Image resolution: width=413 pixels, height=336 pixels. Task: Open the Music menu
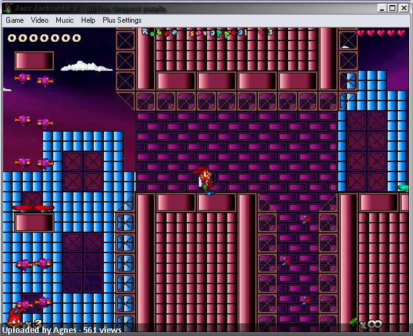tap(65, 20)
